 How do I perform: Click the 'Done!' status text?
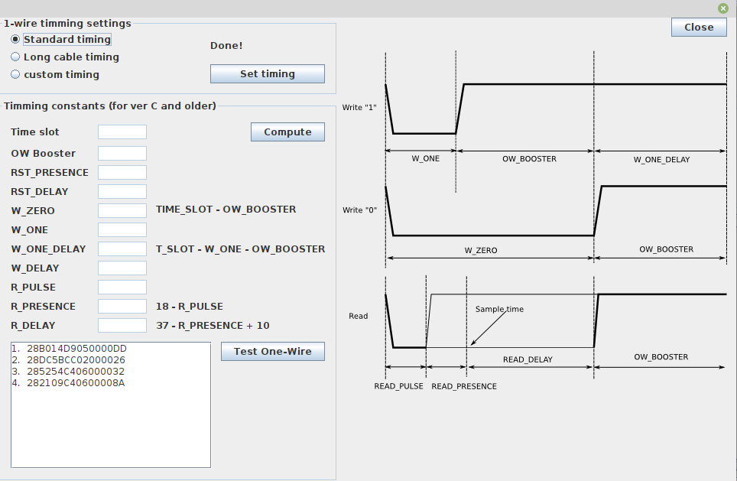[226, 46]
